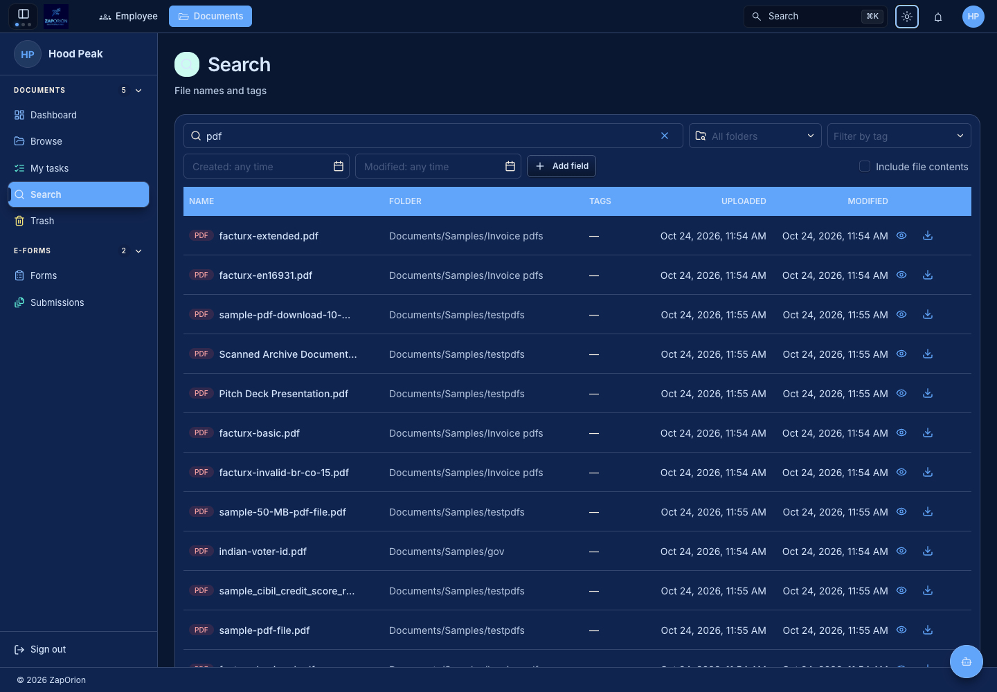Download sample-pdf-file.pdf

tap(928, 630)
